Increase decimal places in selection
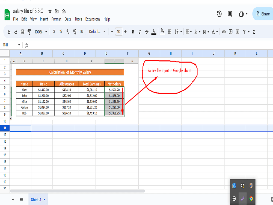 [x=74, y=32]
